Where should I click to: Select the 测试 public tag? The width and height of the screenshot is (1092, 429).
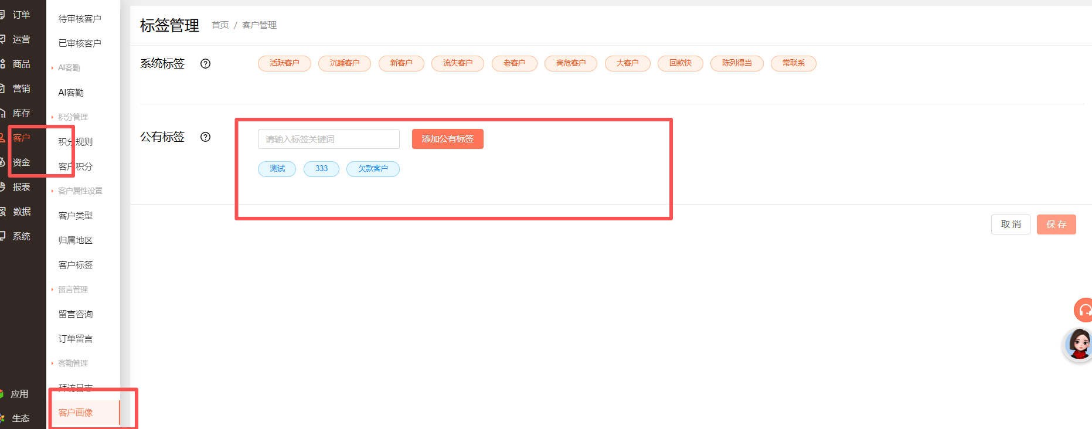click(277, 169)
